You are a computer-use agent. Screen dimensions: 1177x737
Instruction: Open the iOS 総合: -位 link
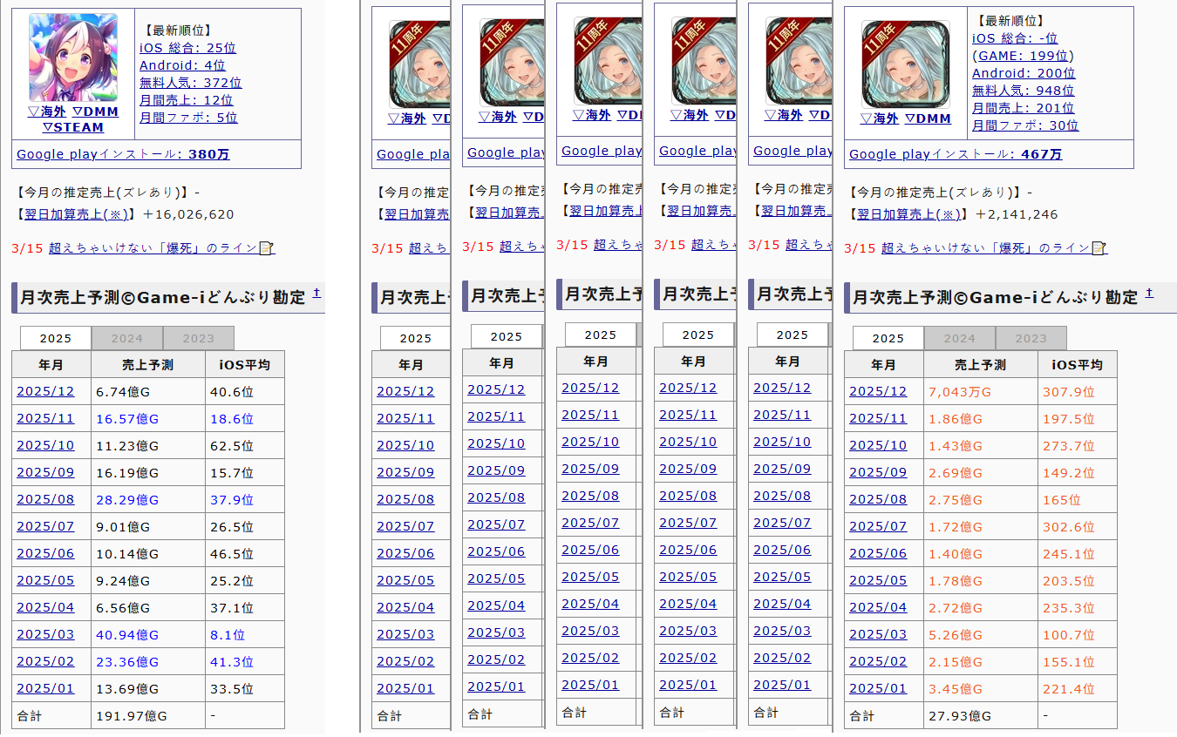[1015, 38]
